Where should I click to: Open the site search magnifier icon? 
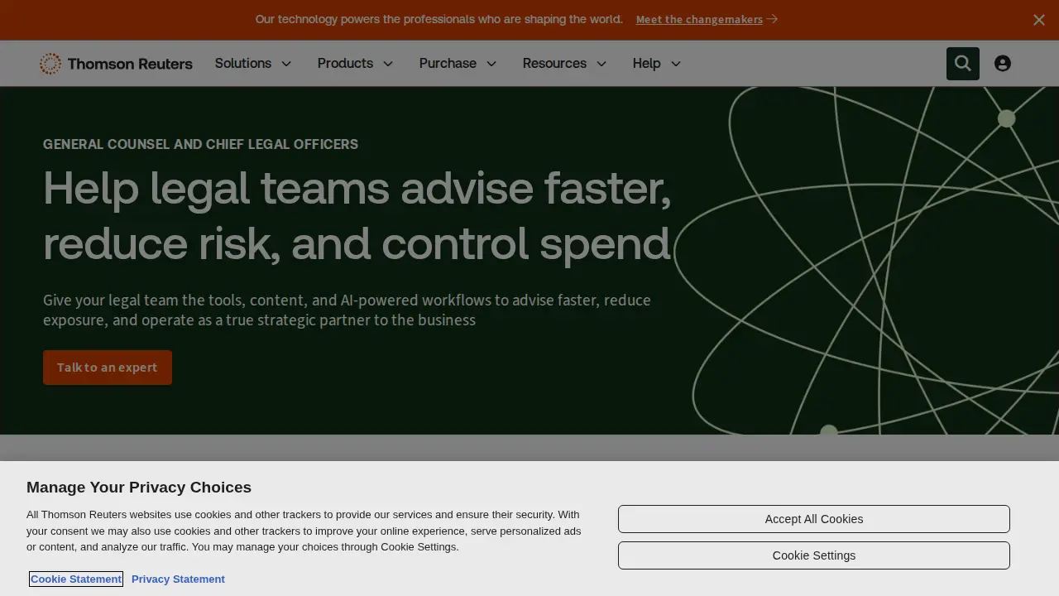pyautogui.click(x=963, y=64)
